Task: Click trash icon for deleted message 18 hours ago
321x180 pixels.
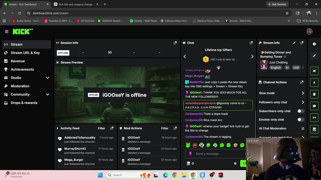Action: click(123, 139)
